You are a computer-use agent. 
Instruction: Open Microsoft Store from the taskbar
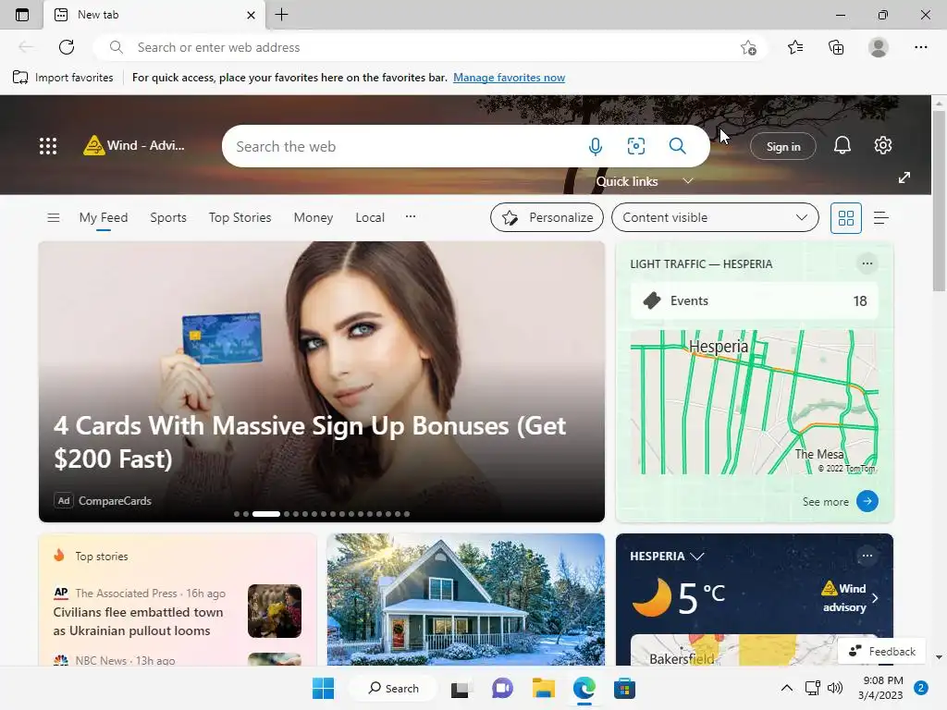[x=624, y=688]
